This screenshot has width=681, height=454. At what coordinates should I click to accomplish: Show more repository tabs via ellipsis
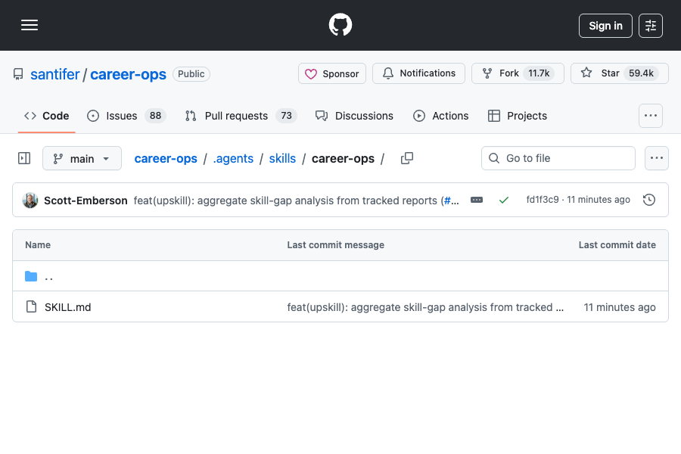tap(650, 116)
